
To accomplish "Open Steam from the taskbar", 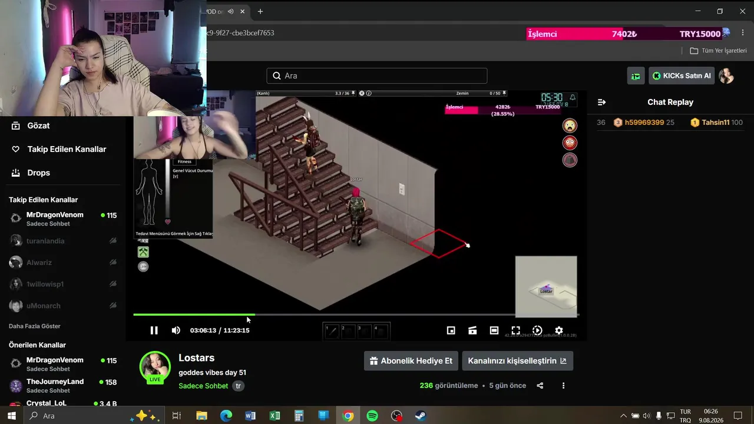I will point(421,416).
